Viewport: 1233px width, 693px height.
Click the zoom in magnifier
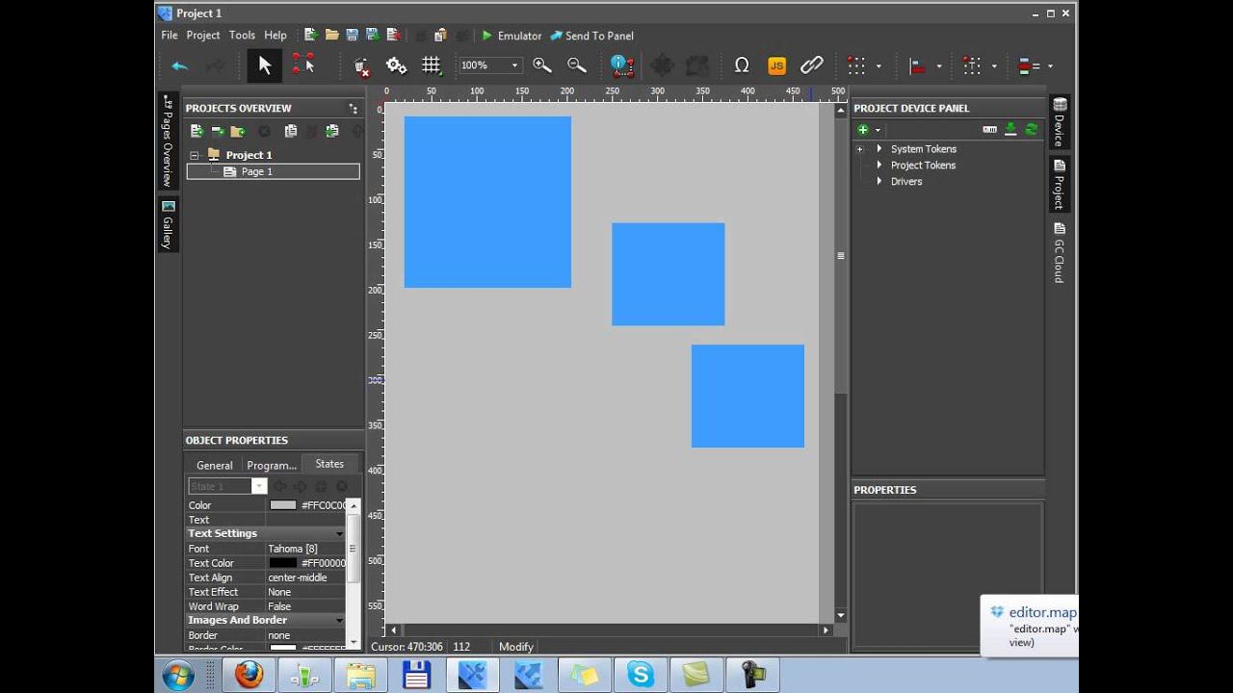(542, 65)
